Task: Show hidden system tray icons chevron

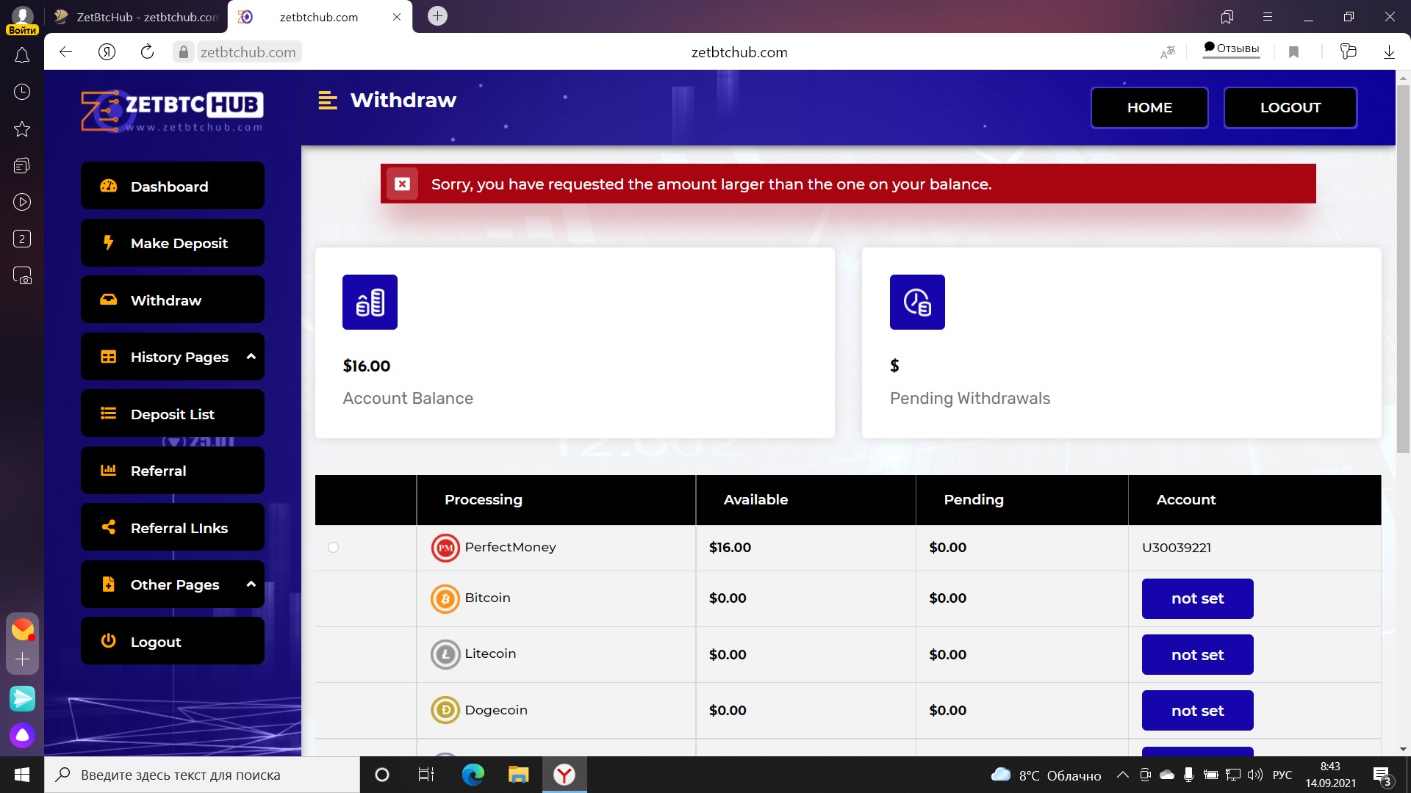Action: 1122,775
